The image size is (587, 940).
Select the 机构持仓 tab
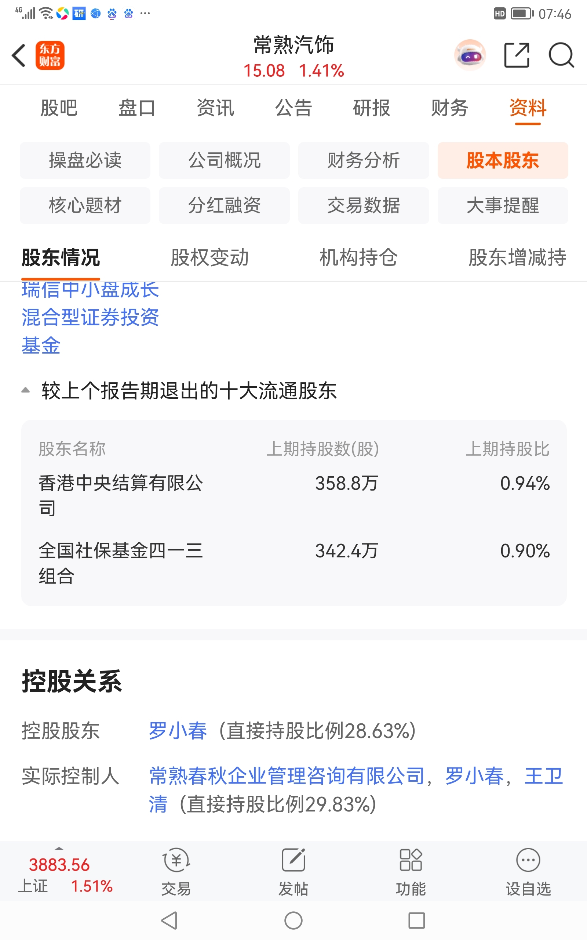pos(358,257)
